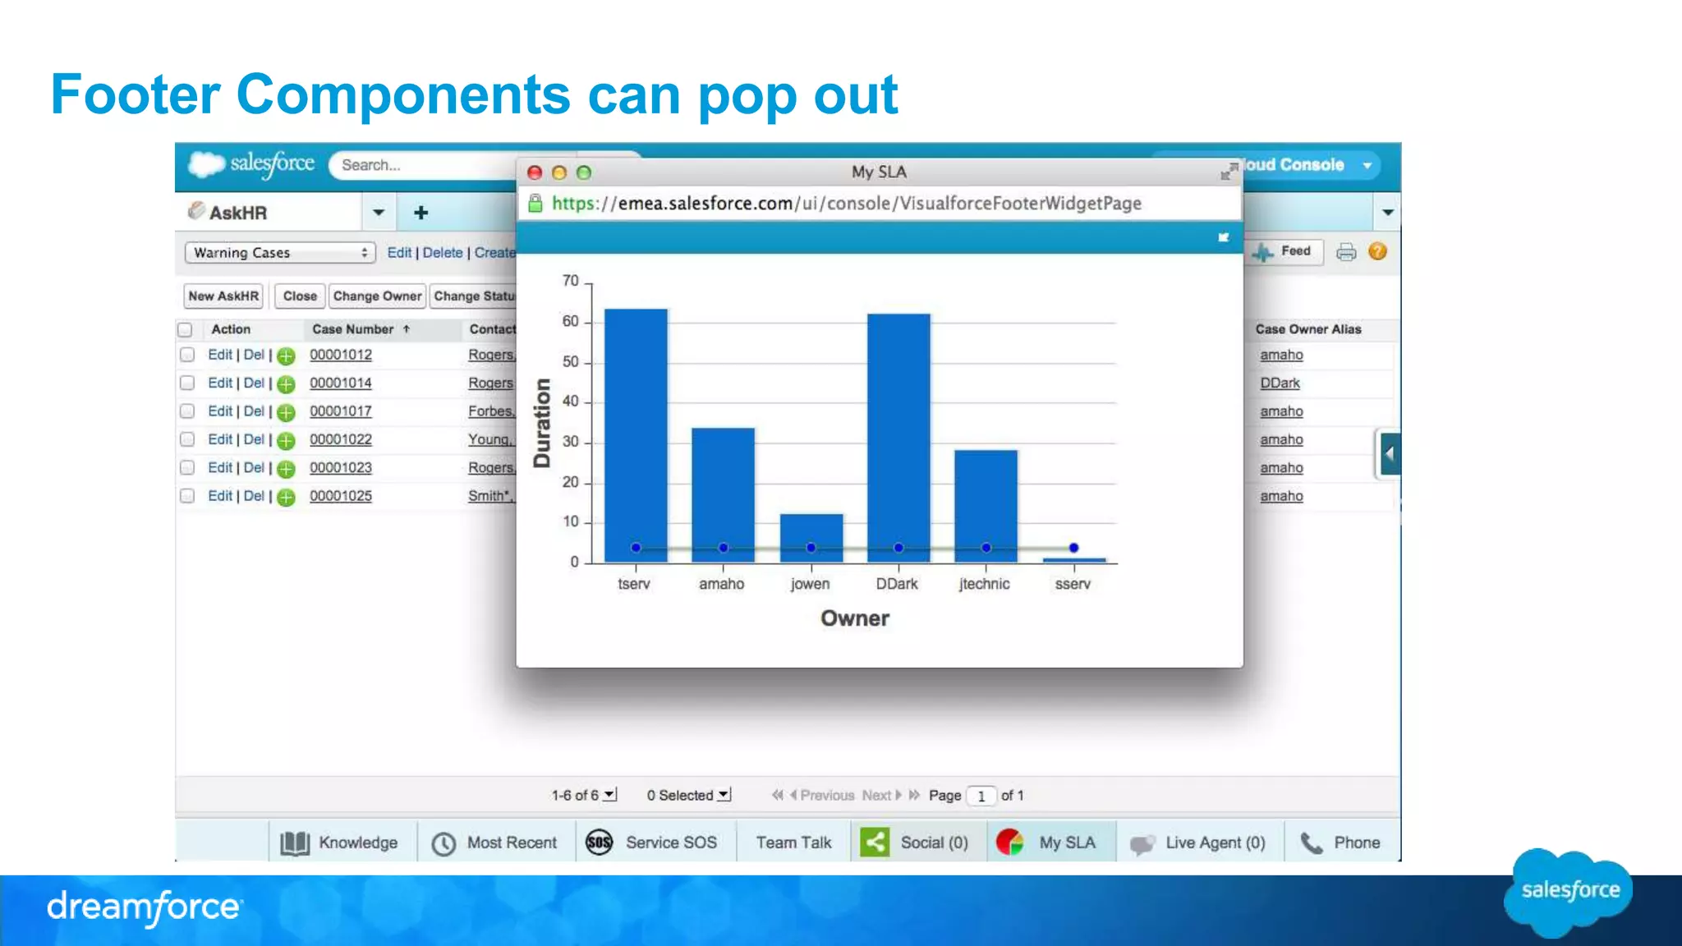Click the Change Status button
1682x946 pixels.
[x=473, y=296]
